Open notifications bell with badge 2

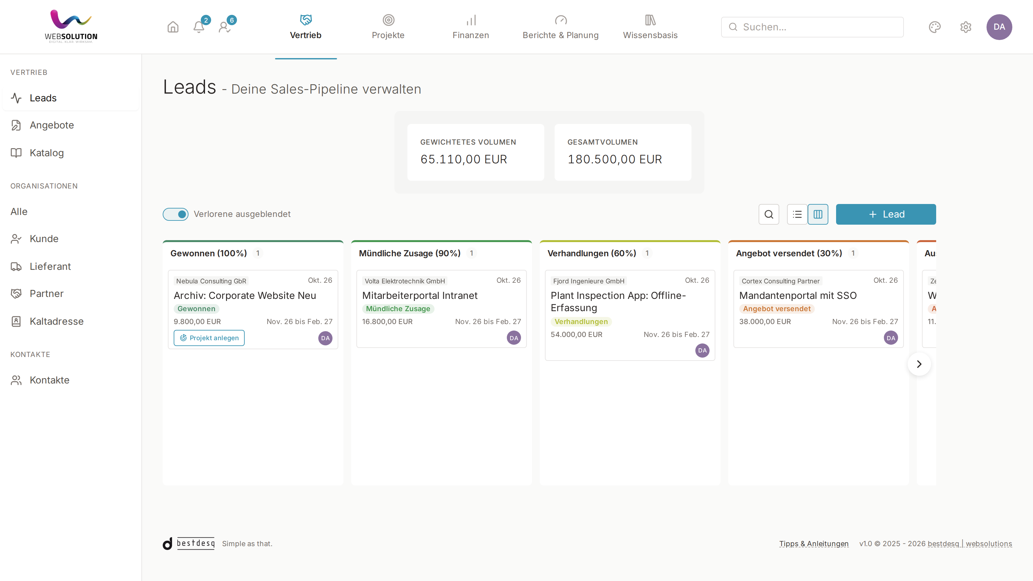pos(199,27)
